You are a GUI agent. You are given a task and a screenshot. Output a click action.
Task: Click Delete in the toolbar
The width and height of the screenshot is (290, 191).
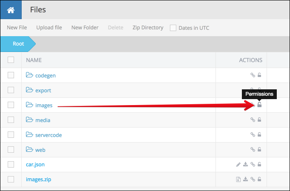(x=115, y=28)
